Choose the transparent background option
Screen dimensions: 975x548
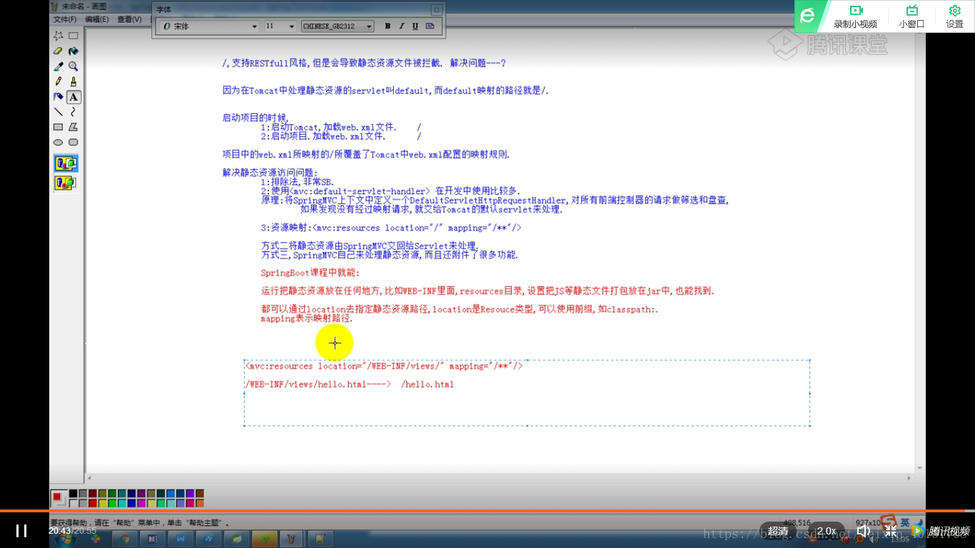click(66, 183)
